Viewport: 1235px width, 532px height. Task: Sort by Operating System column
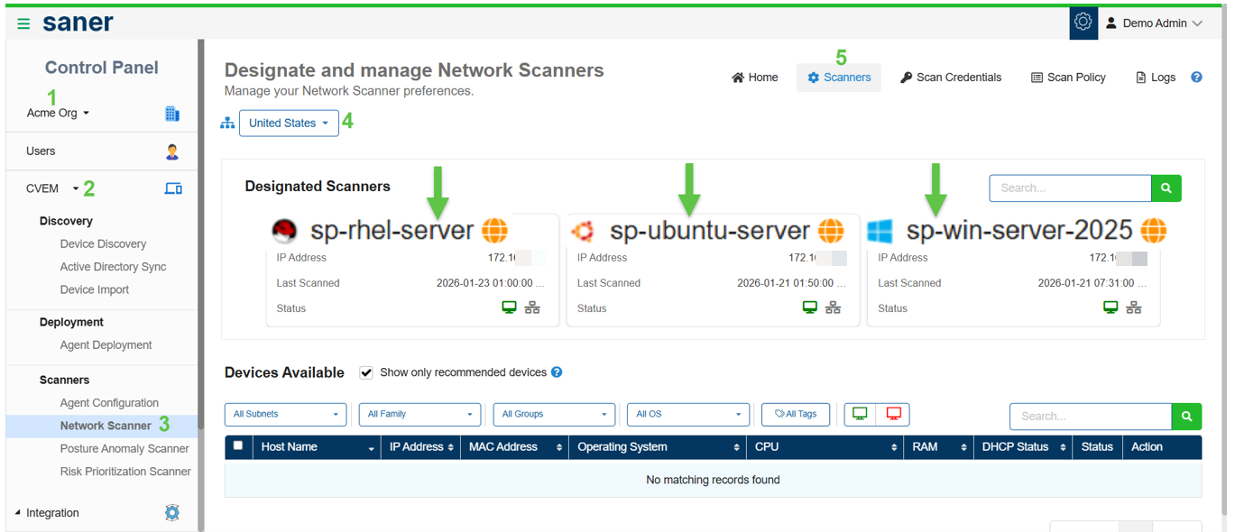tap(658, 447)
